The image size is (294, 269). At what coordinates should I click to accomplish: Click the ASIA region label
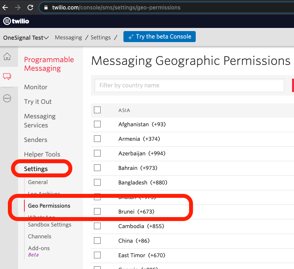coord(124,110)
